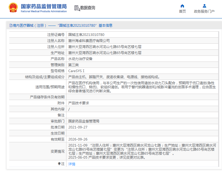The image size is (222, 171).
Task: Click the 型号规格 row label
Action: point(58,71)
